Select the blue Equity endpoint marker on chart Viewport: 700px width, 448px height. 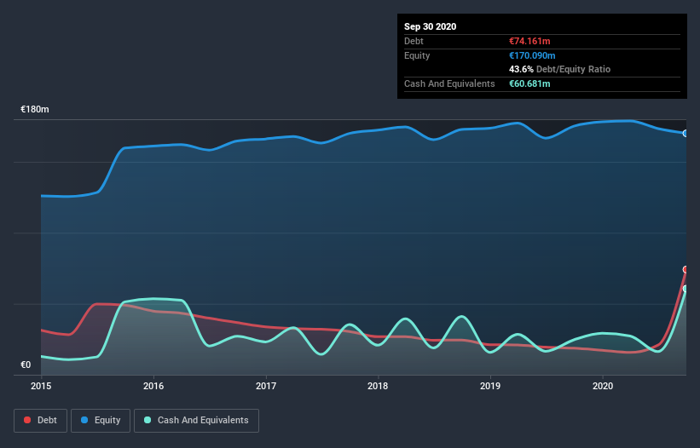(x=685, y=133)
